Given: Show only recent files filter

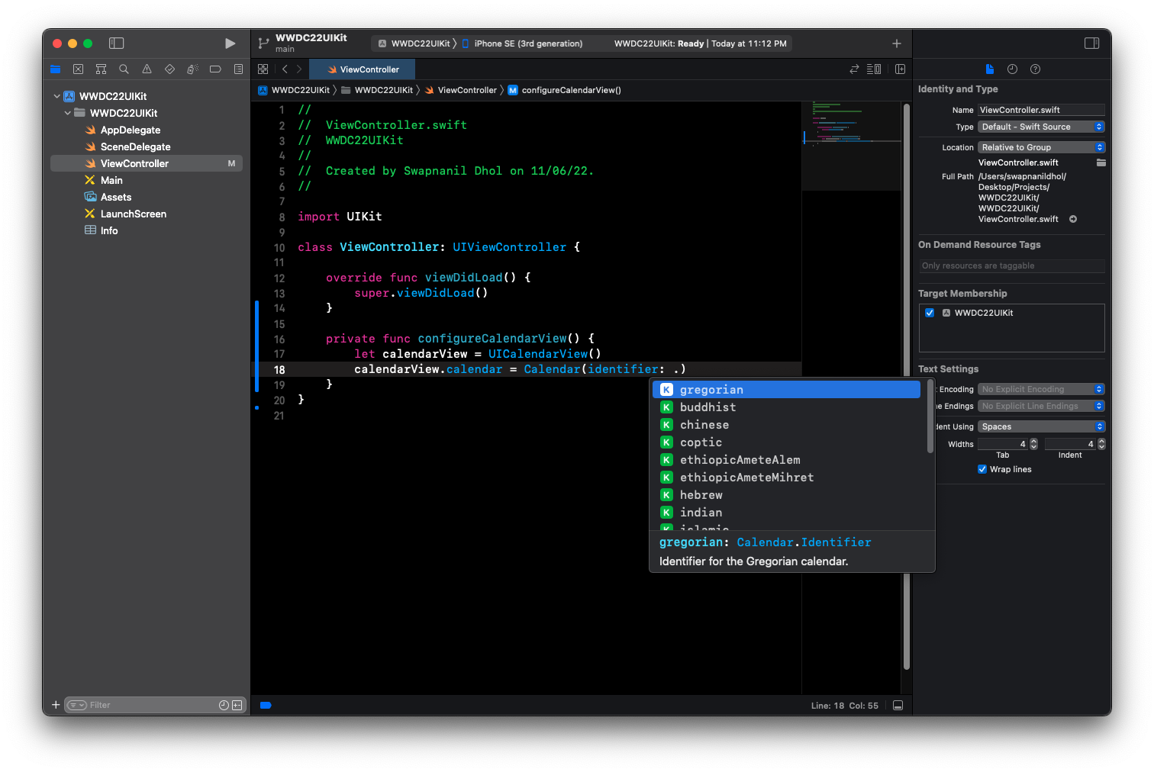Looking at the screenshot, I should (224, 705).
